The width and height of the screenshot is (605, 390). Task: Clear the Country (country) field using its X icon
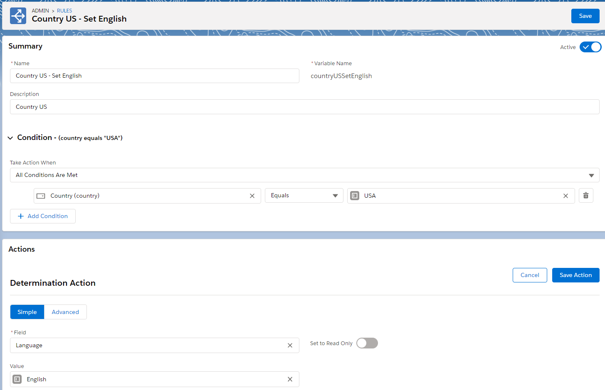[252, 195]
